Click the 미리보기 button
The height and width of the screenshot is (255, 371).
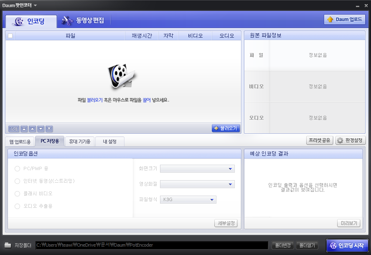click(349, 223)
